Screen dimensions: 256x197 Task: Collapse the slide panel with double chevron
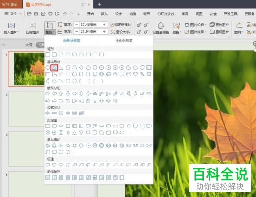tap(3, 45)
